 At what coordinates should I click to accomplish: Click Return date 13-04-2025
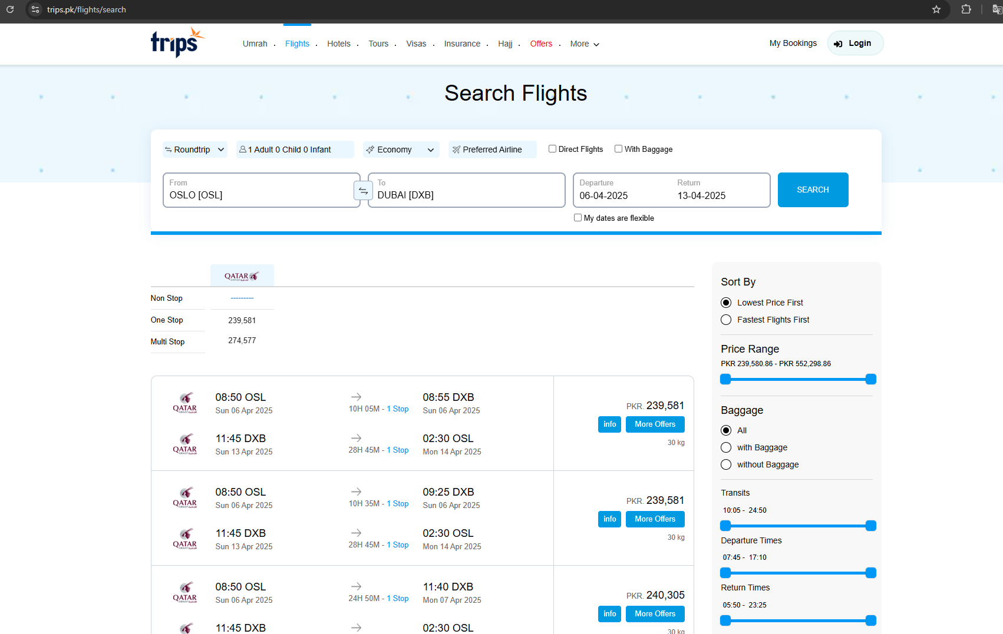pos(701,195)
